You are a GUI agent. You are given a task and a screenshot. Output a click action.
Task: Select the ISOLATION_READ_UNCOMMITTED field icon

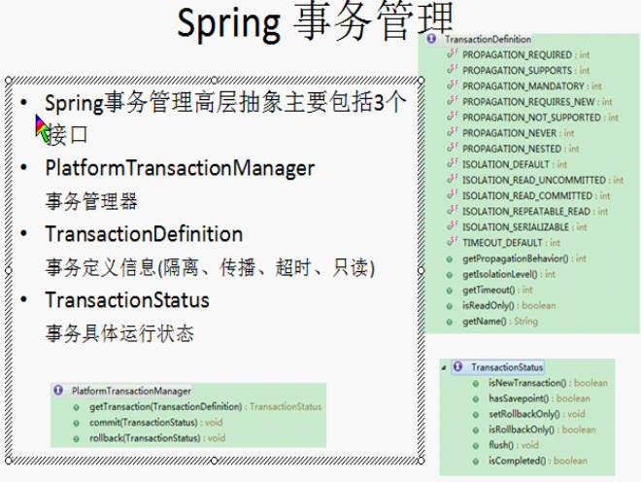(453, 179)
